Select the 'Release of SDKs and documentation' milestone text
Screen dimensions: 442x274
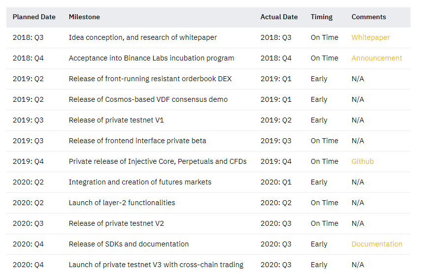[x=129, y=244]
